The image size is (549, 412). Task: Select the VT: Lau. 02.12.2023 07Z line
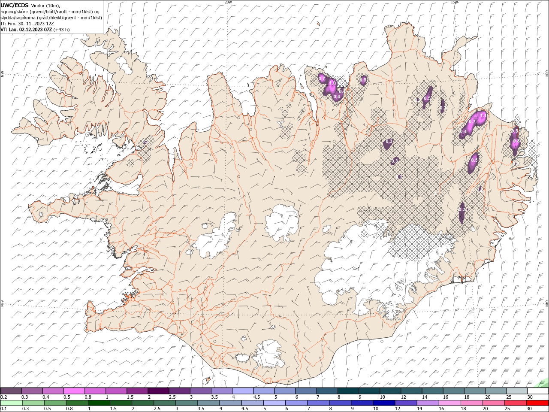(x=35, y=30)
